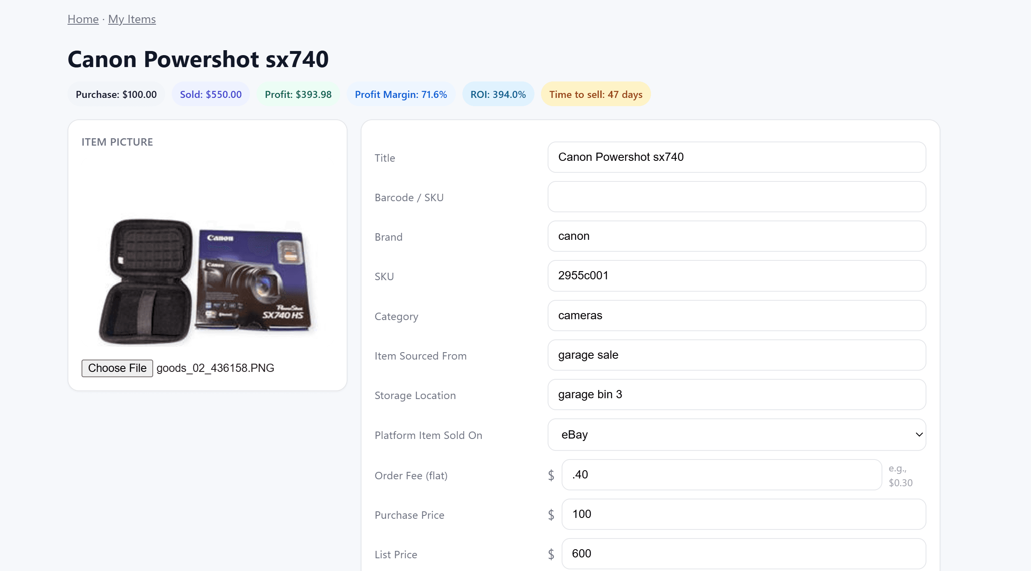
Task: Select the Brand field containing canon
Action: [x=737, y=236]
